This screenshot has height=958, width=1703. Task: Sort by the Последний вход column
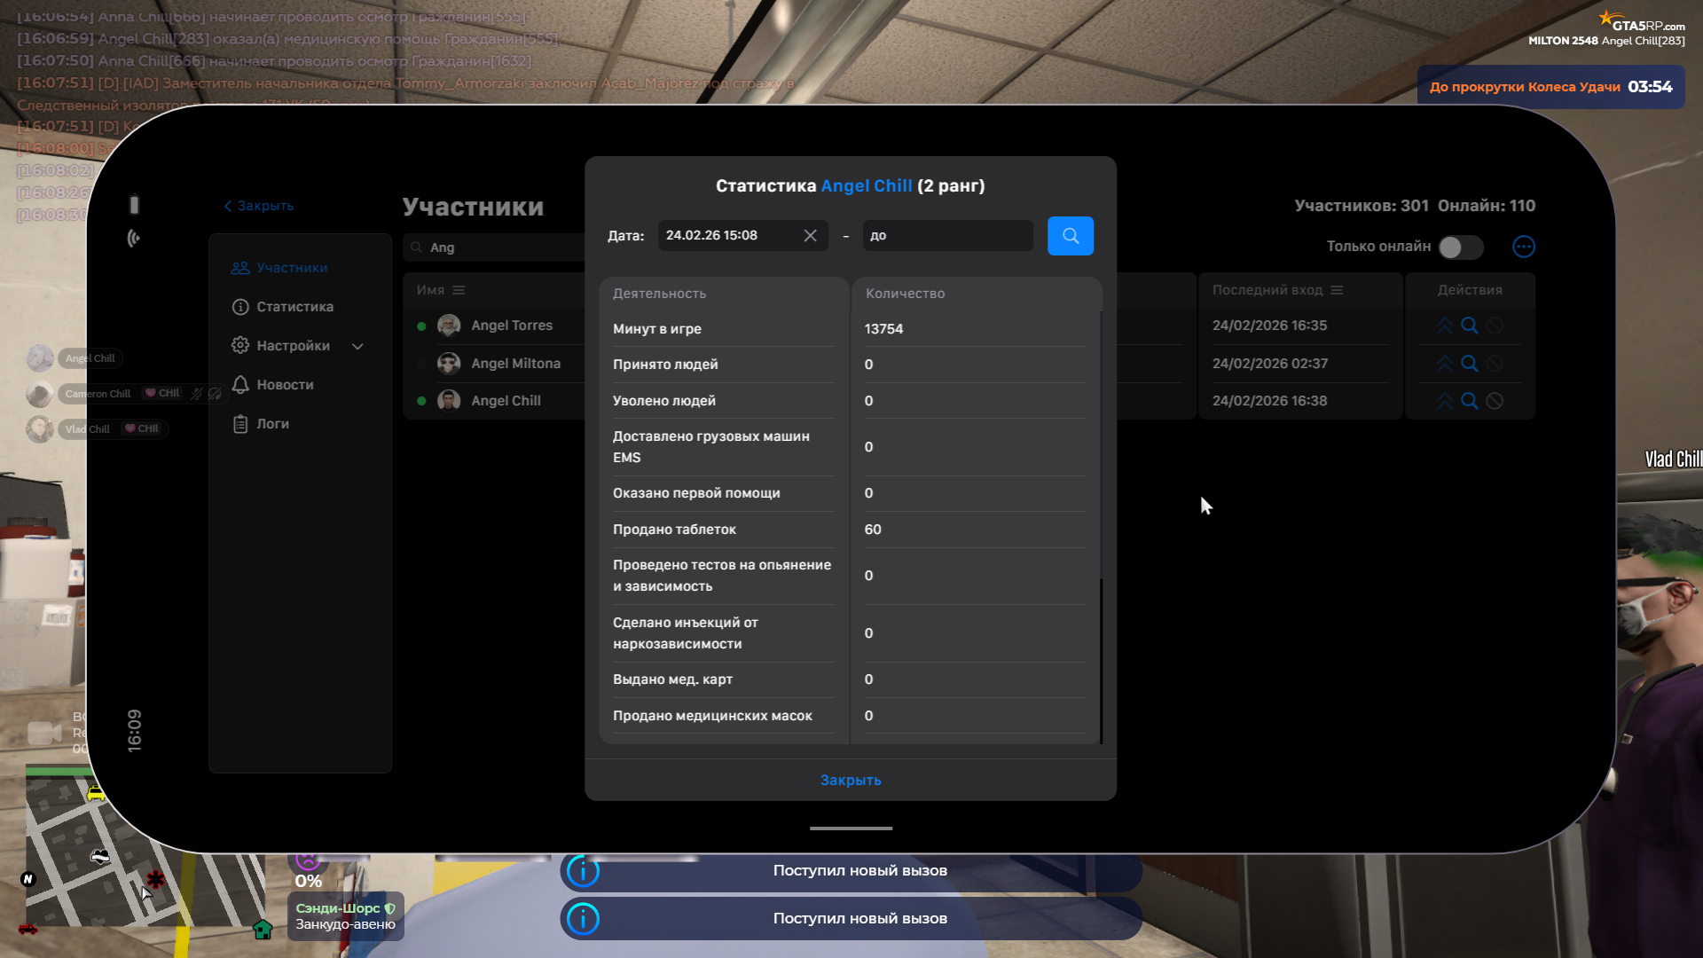point(1337,290)
